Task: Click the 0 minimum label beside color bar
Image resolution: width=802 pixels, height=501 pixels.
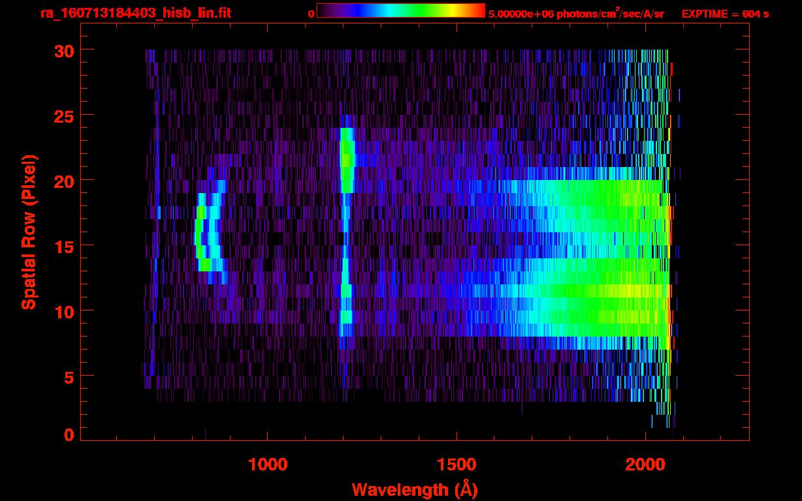Action: pos(311,14)
